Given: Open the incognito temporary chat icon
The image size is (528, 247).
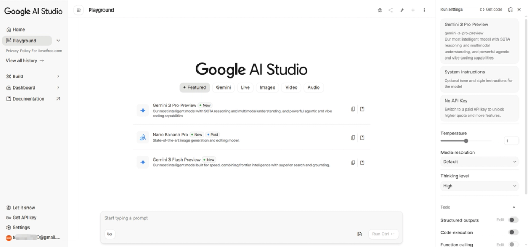Looking at the screenshot, I should 380,10.
